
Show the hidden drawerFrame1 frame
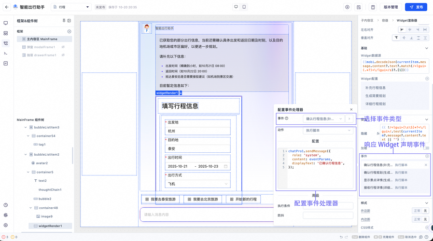[63, 55]
